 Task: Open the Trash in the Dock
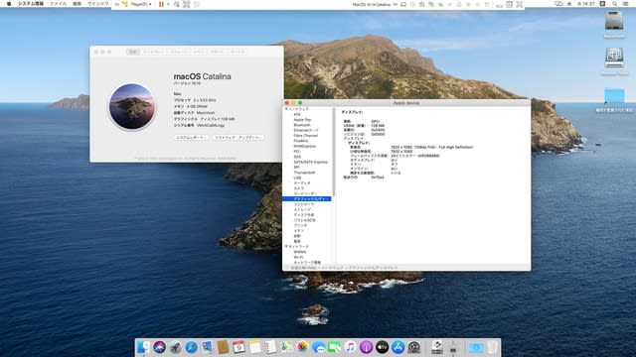click(x=492, y=347)
